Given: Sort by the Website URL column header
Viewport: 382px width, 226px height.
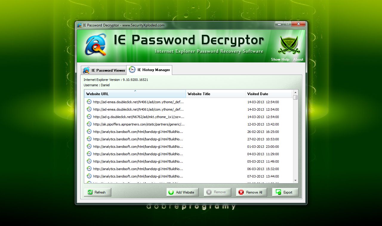Looking at the screenshot, I should pos(135,94).
